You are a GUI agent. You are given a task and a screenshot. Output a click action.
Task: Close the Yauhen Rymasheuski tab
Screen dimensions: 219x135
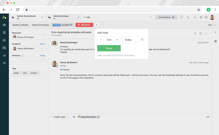pos(42,17)
